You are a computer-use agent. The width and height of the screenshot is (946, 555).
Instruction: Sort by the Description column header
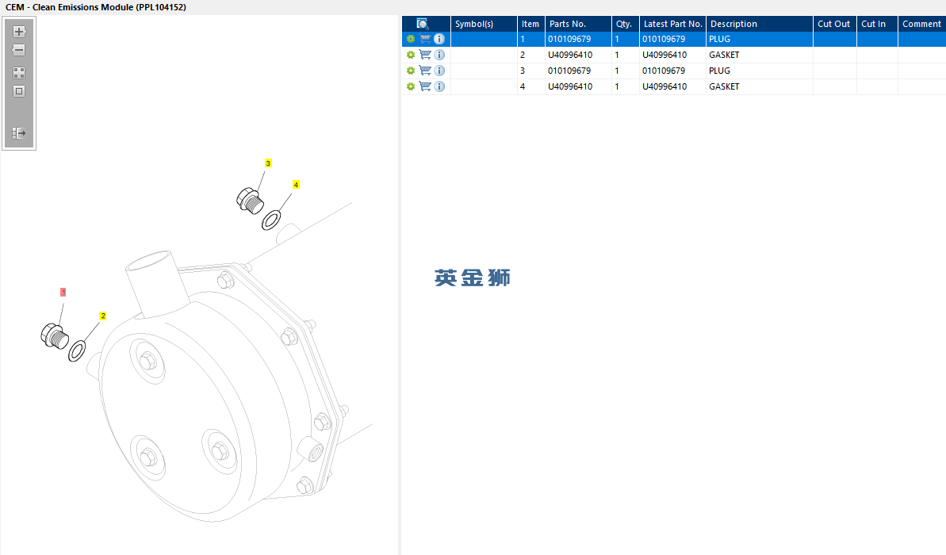(759, 24)
